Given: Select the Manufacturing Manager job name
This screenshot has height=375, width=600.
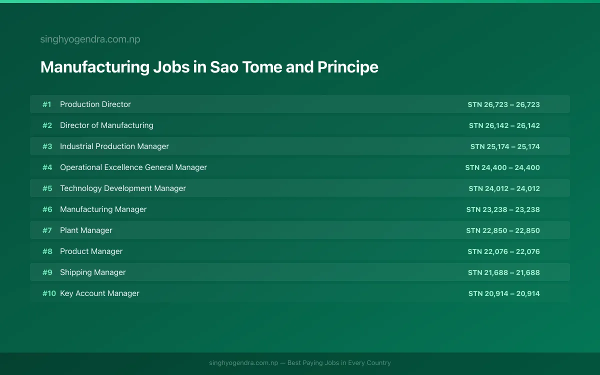Looking at the screenshot, I should 103,209.
